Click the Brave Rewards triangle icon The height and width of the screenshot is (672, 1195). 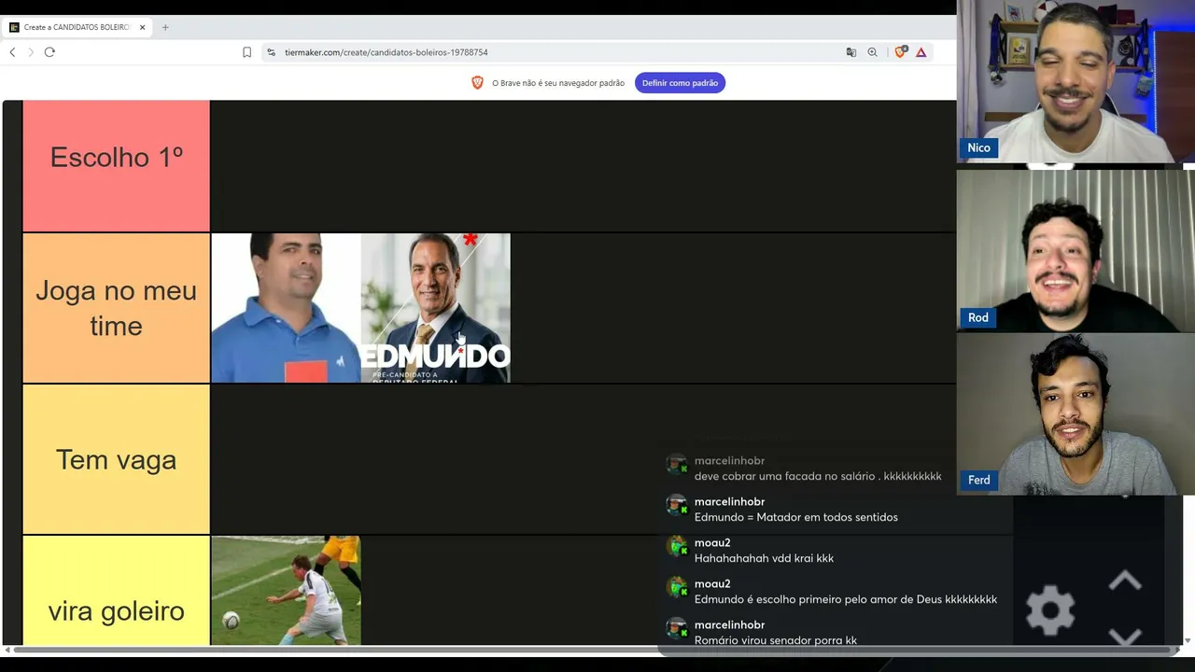click(x=921, y=52)
